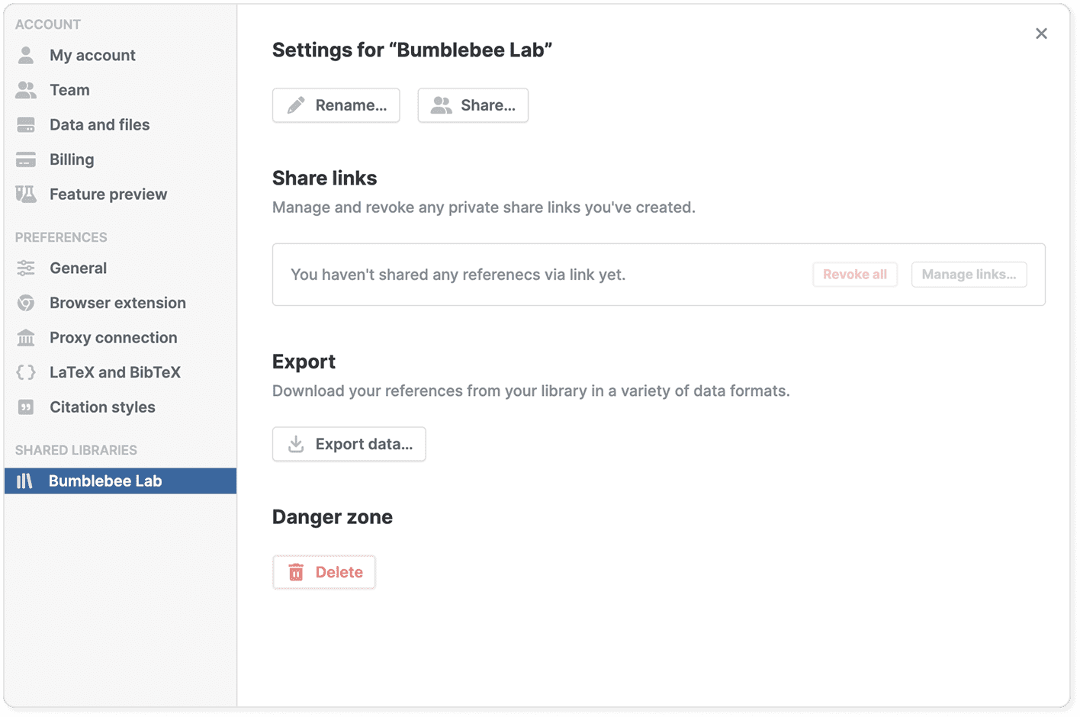This screenshot has height=717, width=1080.
Task: Click the Browser extension Chrome icon
Action: [26, 303]
